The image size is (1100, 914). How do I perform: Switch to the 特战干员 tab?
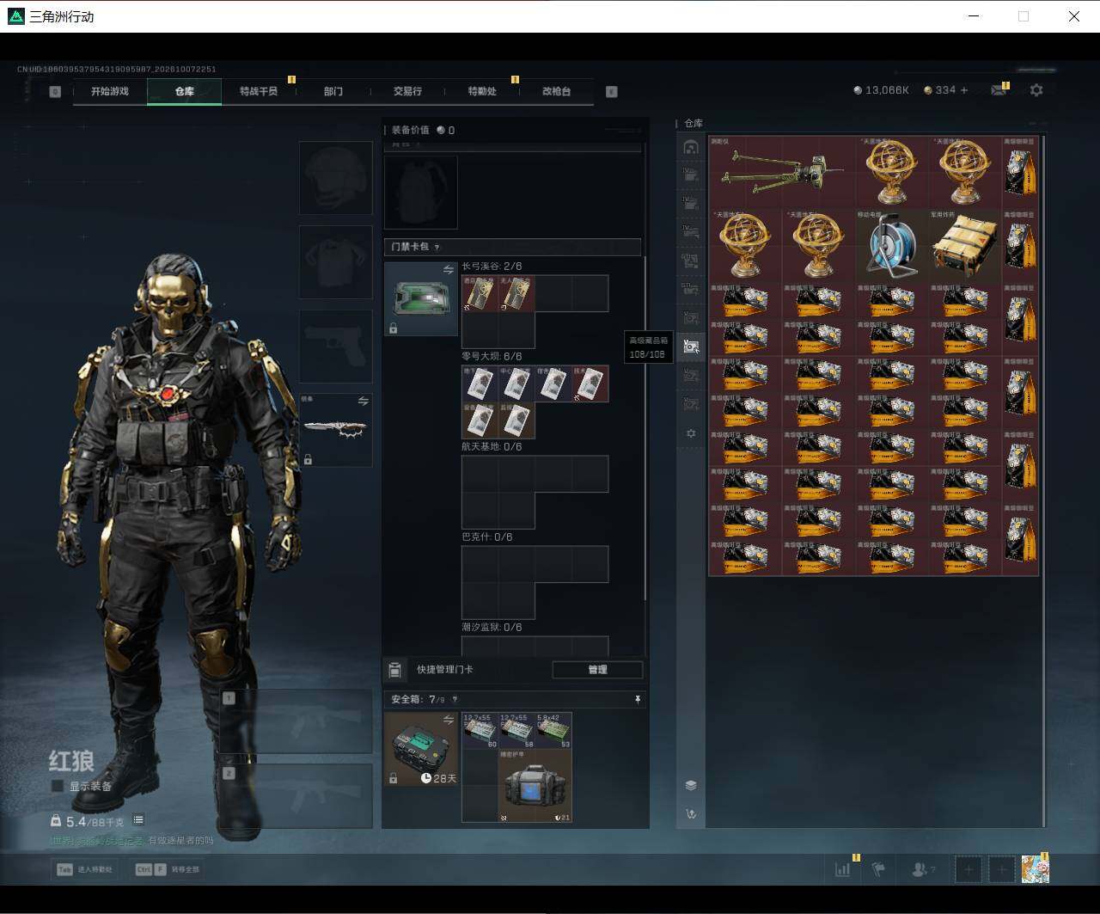click(x=259, y=91)
